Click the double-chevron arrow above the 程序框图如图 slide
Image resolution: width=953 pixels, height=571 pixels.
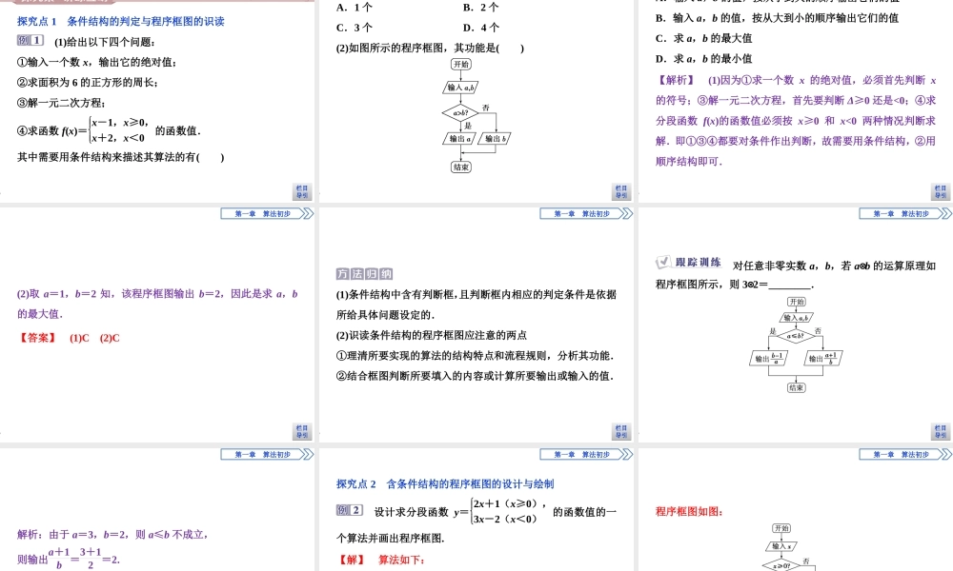(945, 455)
